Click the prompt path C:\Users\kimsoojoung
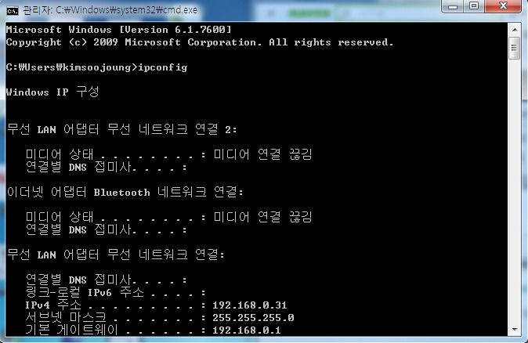528x343 pixels. pyautogui.click(x=72, y=67)
